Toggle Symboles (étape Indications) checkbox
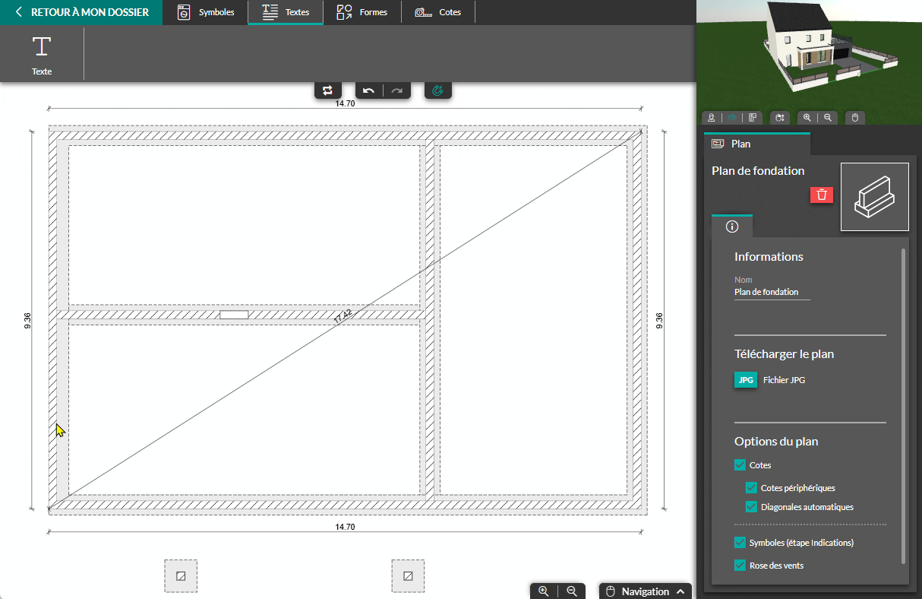Viewport: 922px width, 599px height. click(x=740, y=543)
